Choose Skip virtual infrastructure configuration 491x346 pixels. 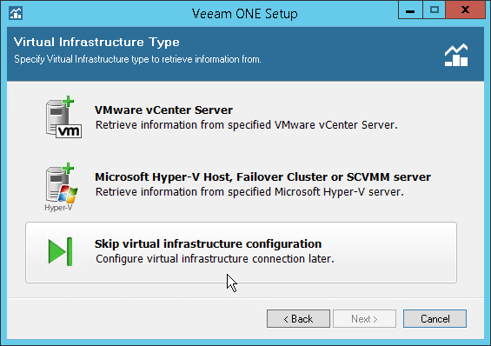click(241, 253)
